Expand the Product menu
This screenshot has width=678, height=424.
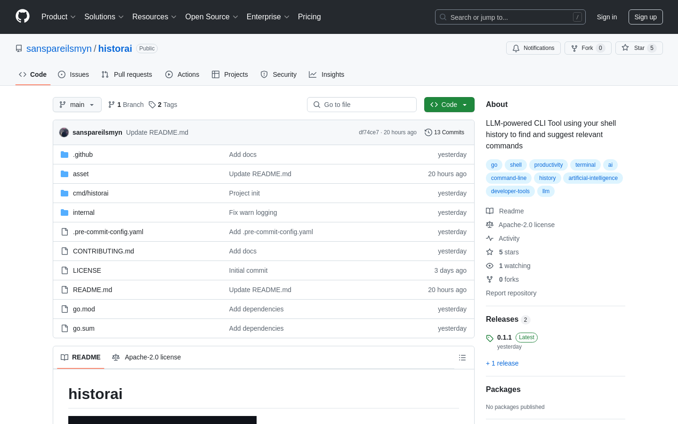coord(58,16)
